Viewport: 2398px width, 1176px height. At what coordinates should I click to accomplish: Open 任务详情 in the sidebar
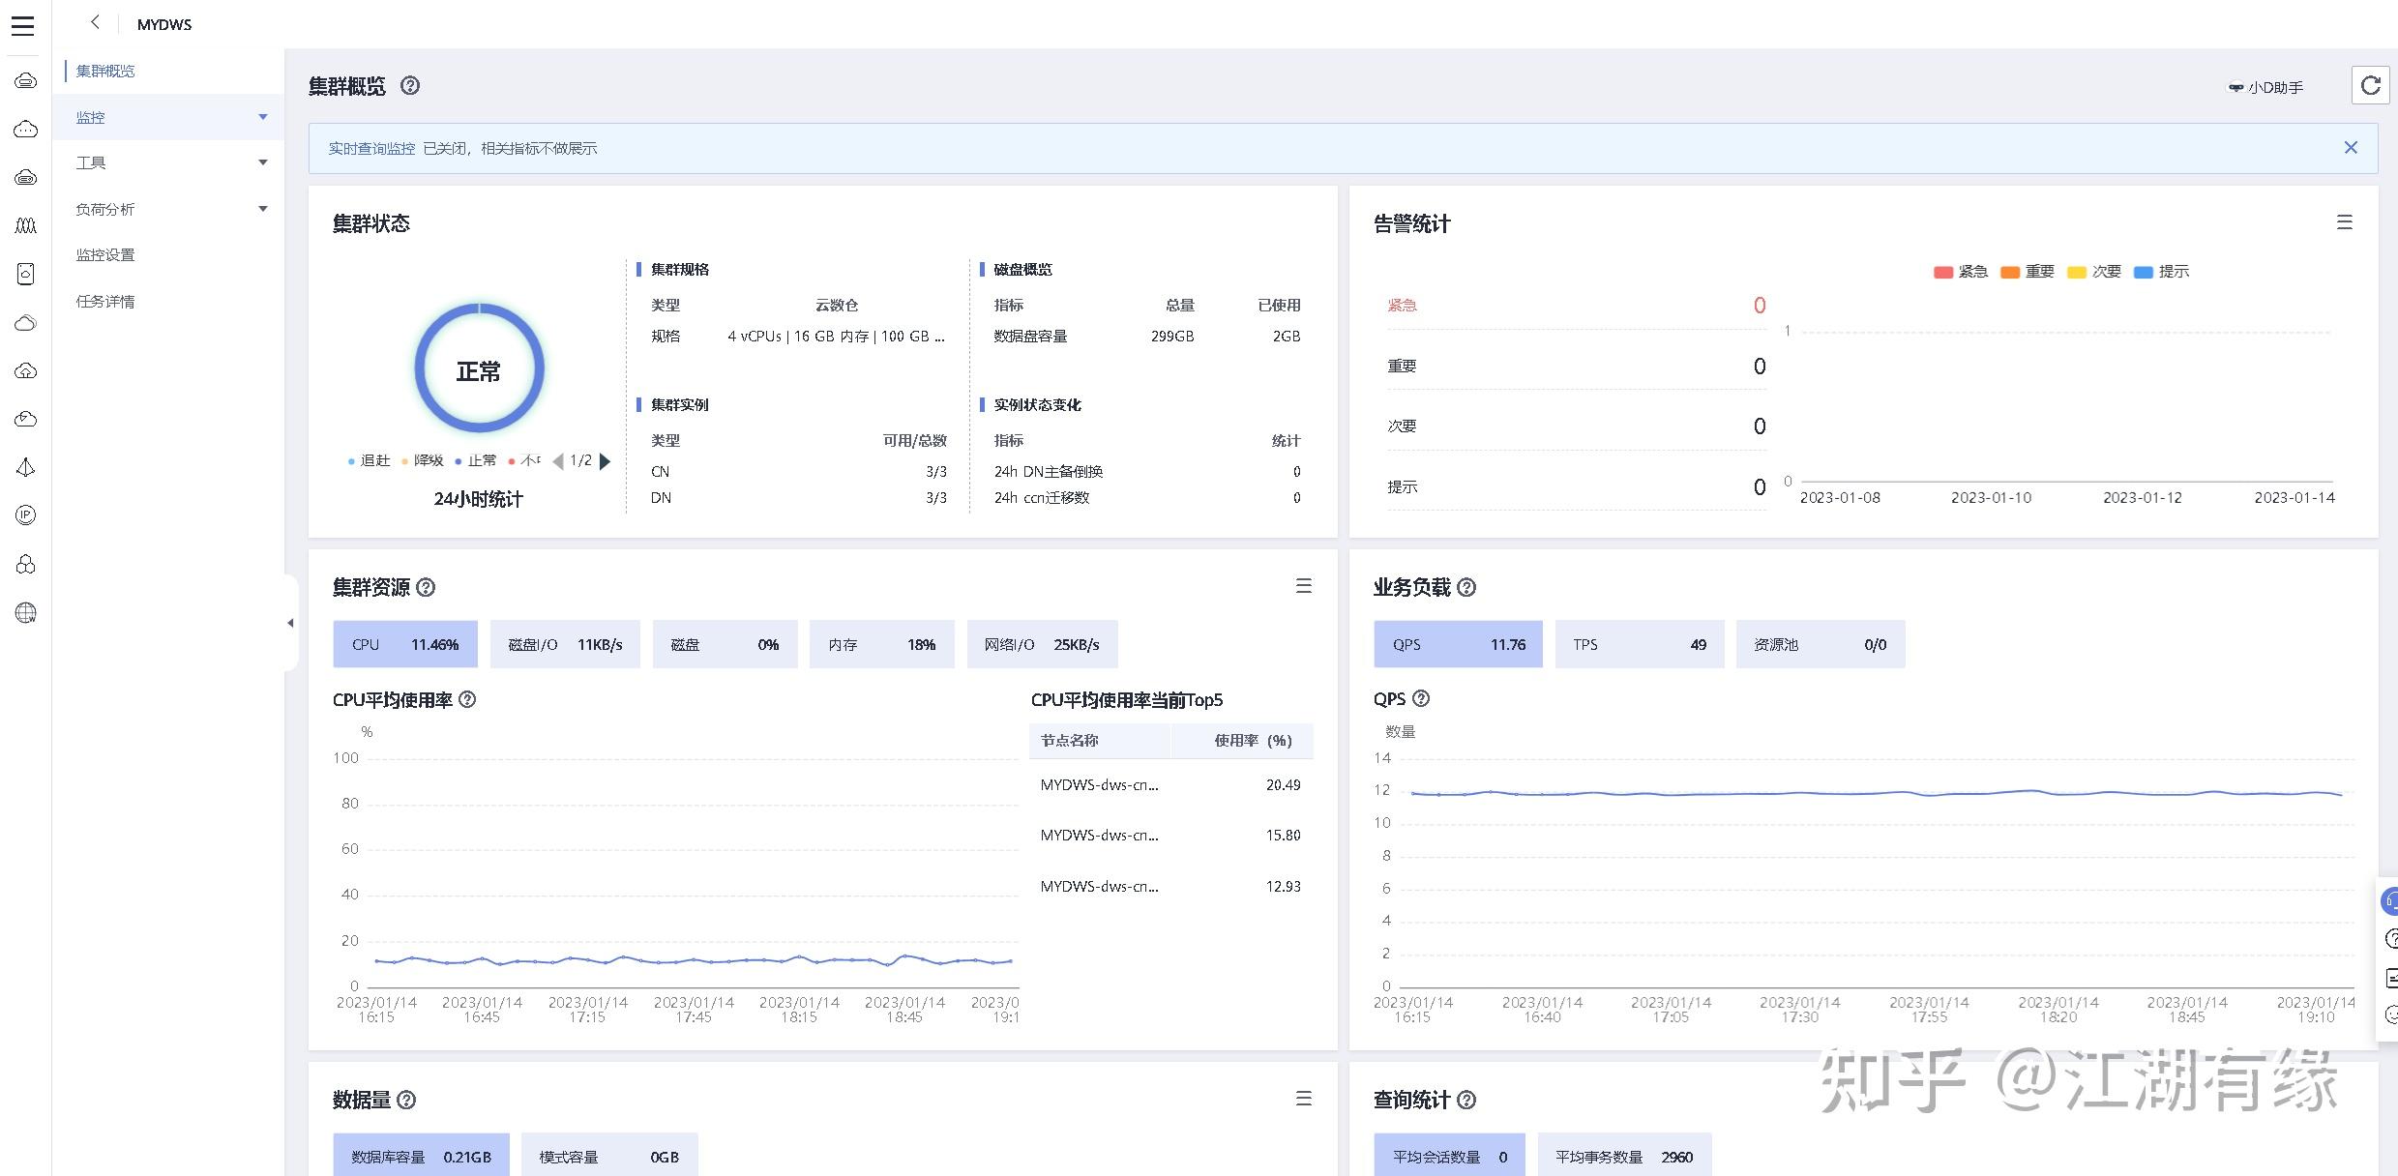click(105, 302)
